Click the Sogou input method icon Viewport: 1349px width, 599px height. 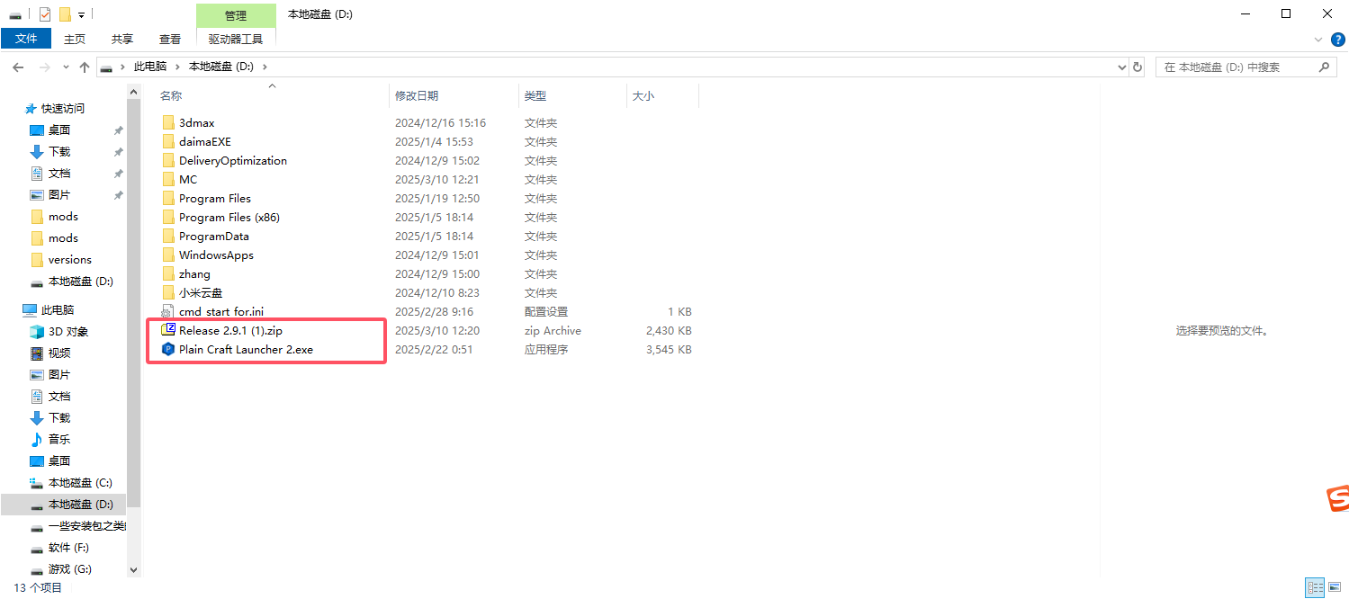(1336, 498)
